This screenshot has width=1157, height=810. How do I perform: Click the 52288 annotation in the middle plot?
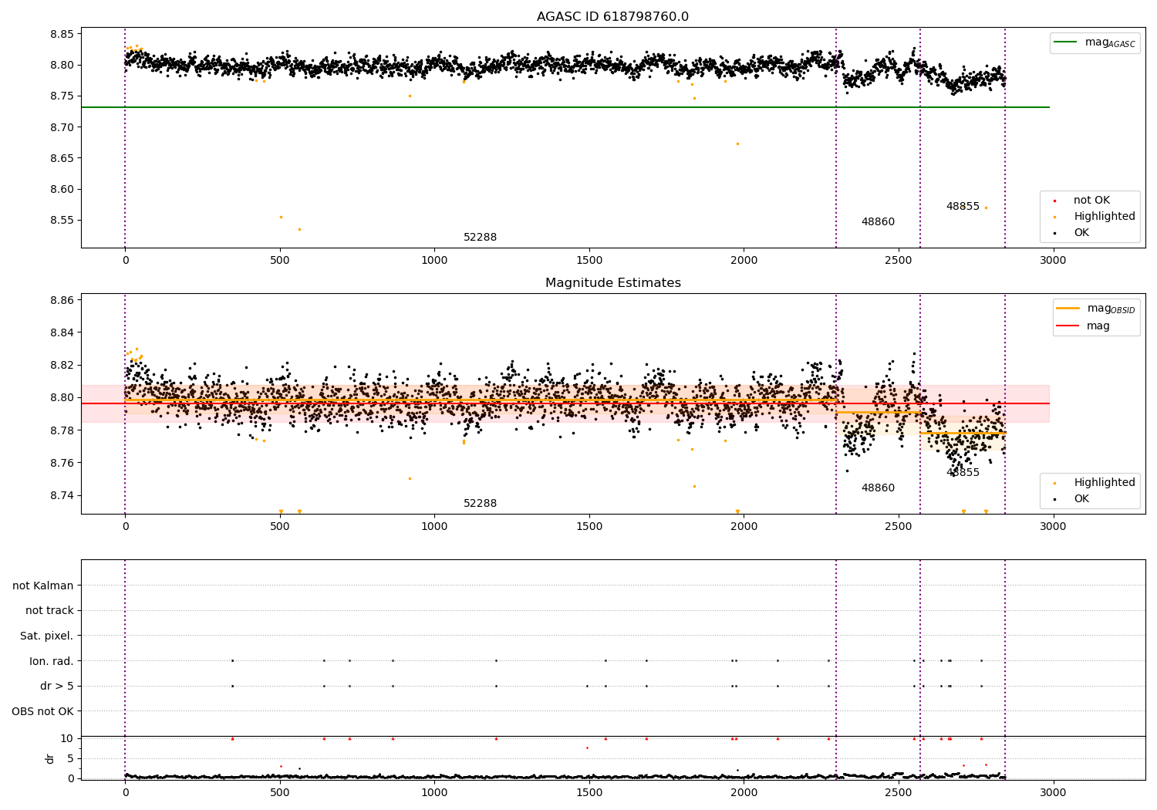click(480, 504)
